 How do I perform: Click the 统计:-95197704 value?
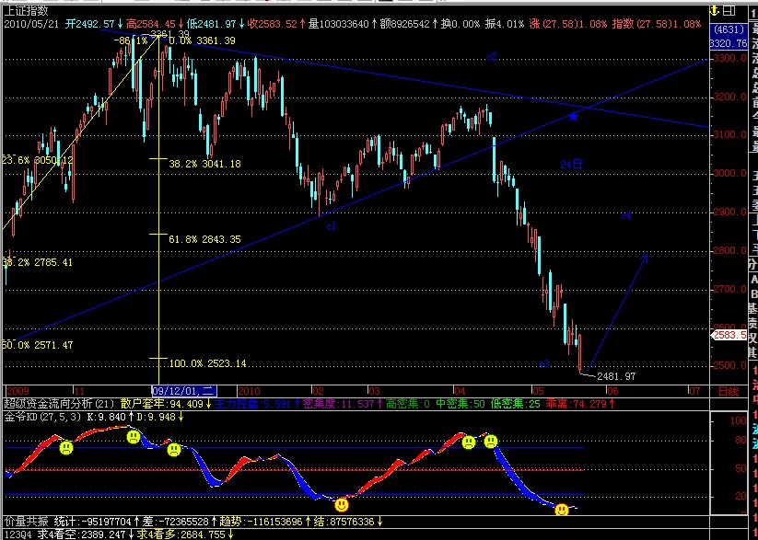coord(97,522)
